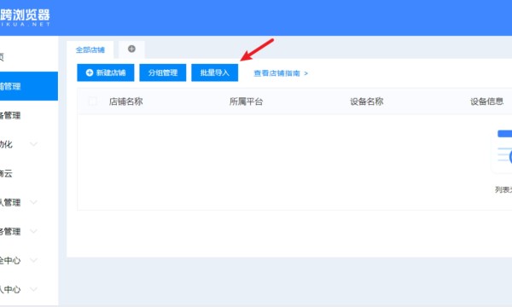Open the 查看店铺指南 link
Screen dimensions: 512x307
281,73
